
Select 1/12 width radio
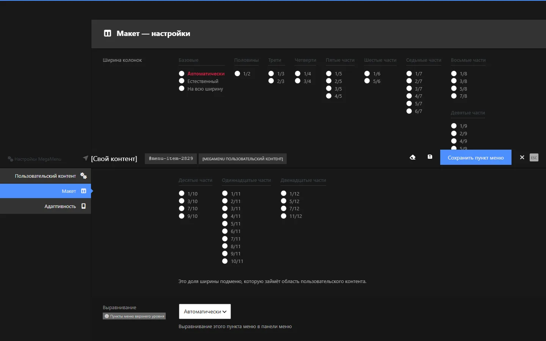point(284,193)
